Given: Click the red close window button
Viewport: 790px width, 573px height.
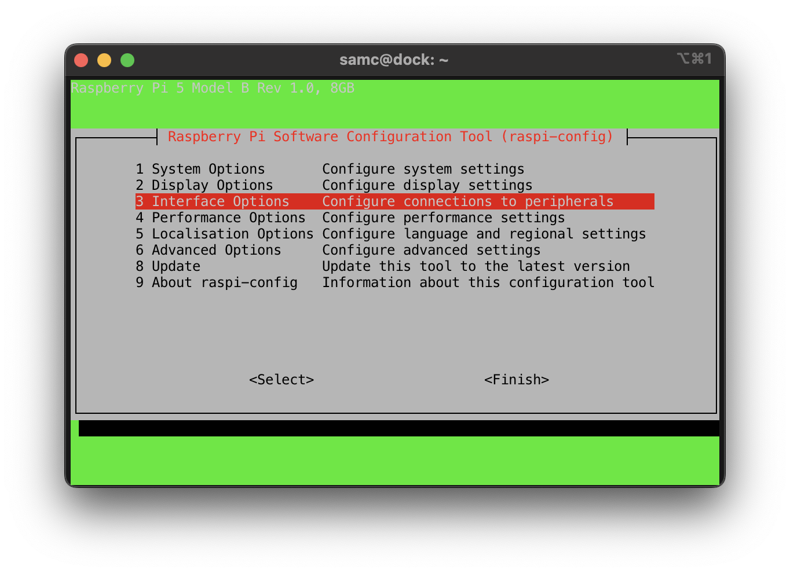Looking at the screenshot, I should (81, 60).
